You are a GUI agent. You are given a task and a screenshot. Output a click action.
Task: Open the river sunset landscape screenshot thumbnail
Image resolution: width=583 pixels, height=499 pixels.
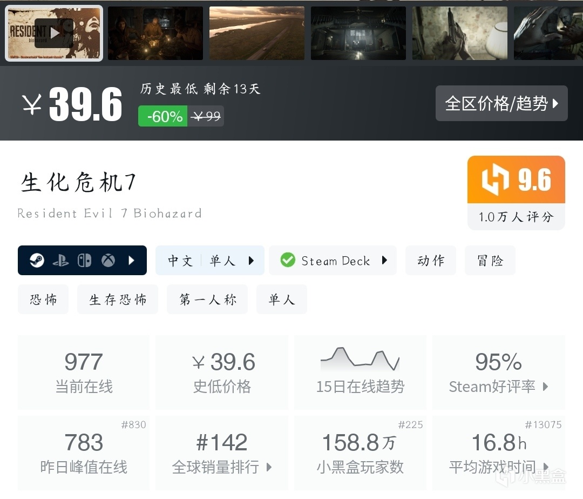coord(257,33)
